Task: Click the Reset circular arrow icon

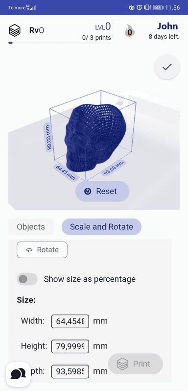Action: click(88, 191)
